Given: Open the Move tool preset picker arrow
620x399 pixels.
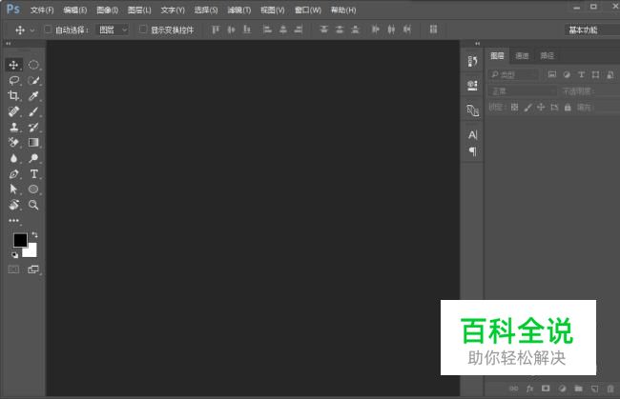Looking at the screenshot, I should point(32,30).
